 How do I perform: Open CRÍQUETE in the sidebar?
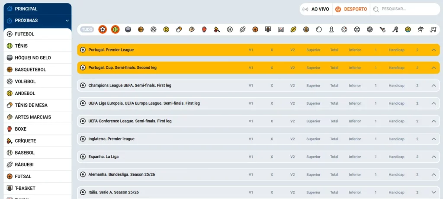(x=37, y=141)
